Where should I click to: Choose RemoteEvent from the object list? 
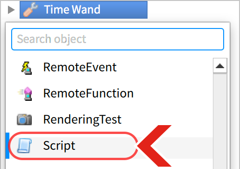80,67
